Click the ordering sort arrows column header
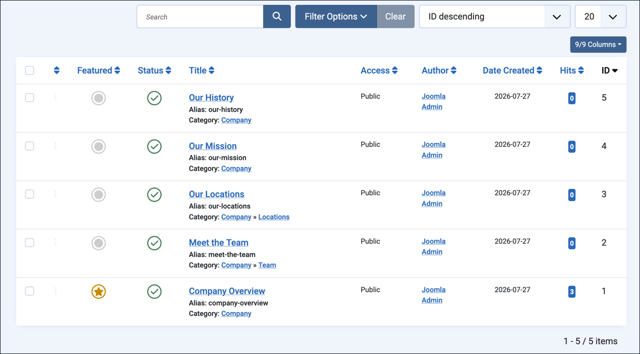Screen dimensions: 640x354 tap(57, 70)
